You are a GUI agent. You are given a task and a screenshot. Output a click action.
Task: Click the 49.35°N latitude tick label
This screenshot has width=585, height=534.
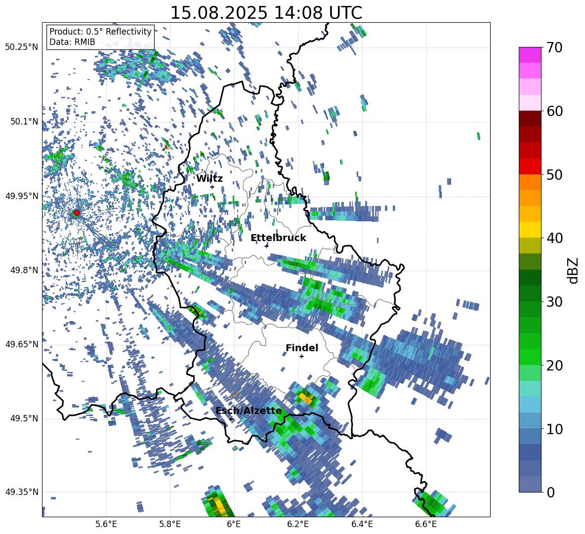pos(22,492)
